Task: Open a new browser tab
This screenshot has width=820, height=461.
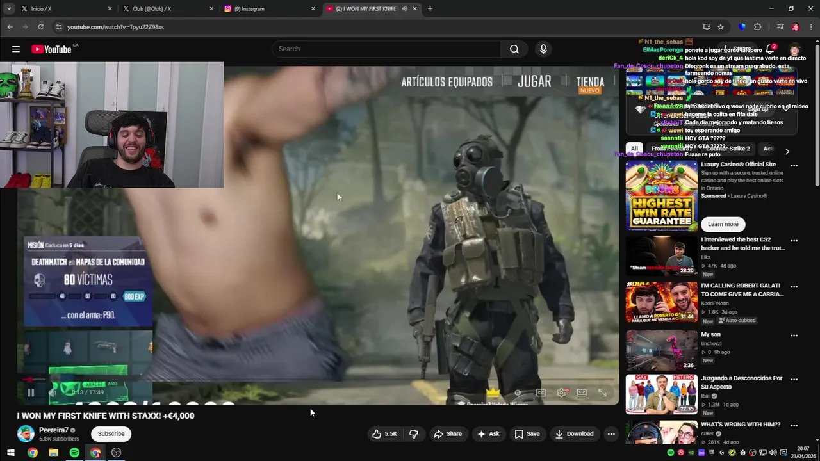Action: click(x=430, y=9)
